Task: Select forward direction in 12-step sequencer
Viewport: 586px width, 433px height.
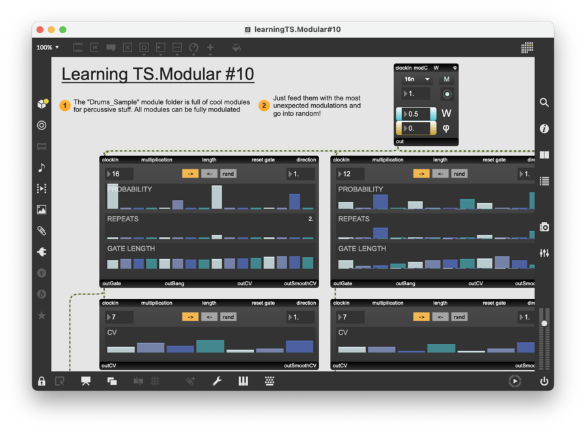Action: (421, 174)
